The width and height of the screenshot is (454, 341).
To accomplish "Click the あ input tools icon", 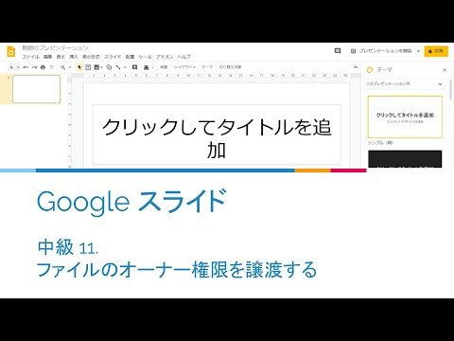I will click(x=146, y=67).
